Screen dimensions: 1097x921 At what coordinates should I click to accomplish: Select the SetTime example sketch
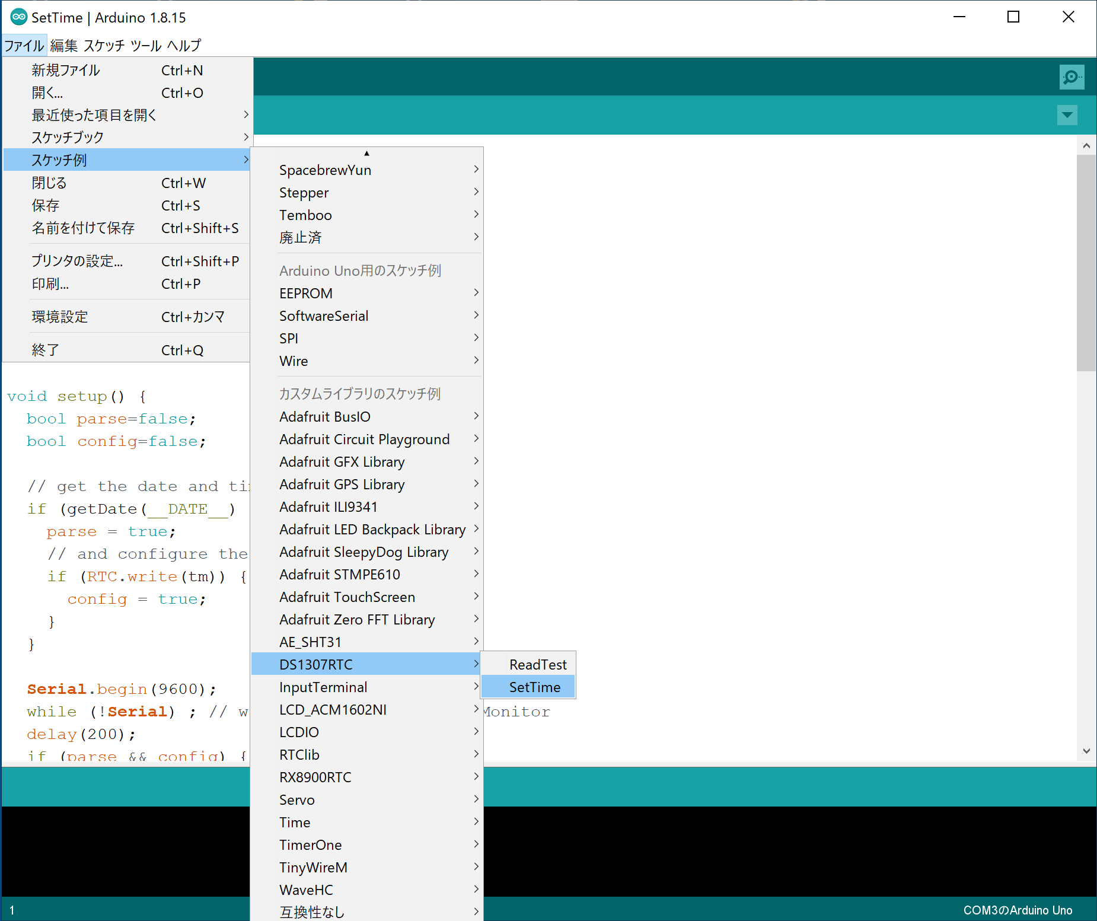[x=534, y=687]
